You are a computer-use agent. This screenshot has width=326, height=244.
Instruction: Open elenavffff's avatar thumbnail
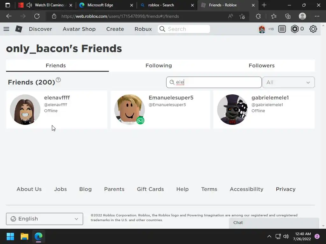coord(25,110)
